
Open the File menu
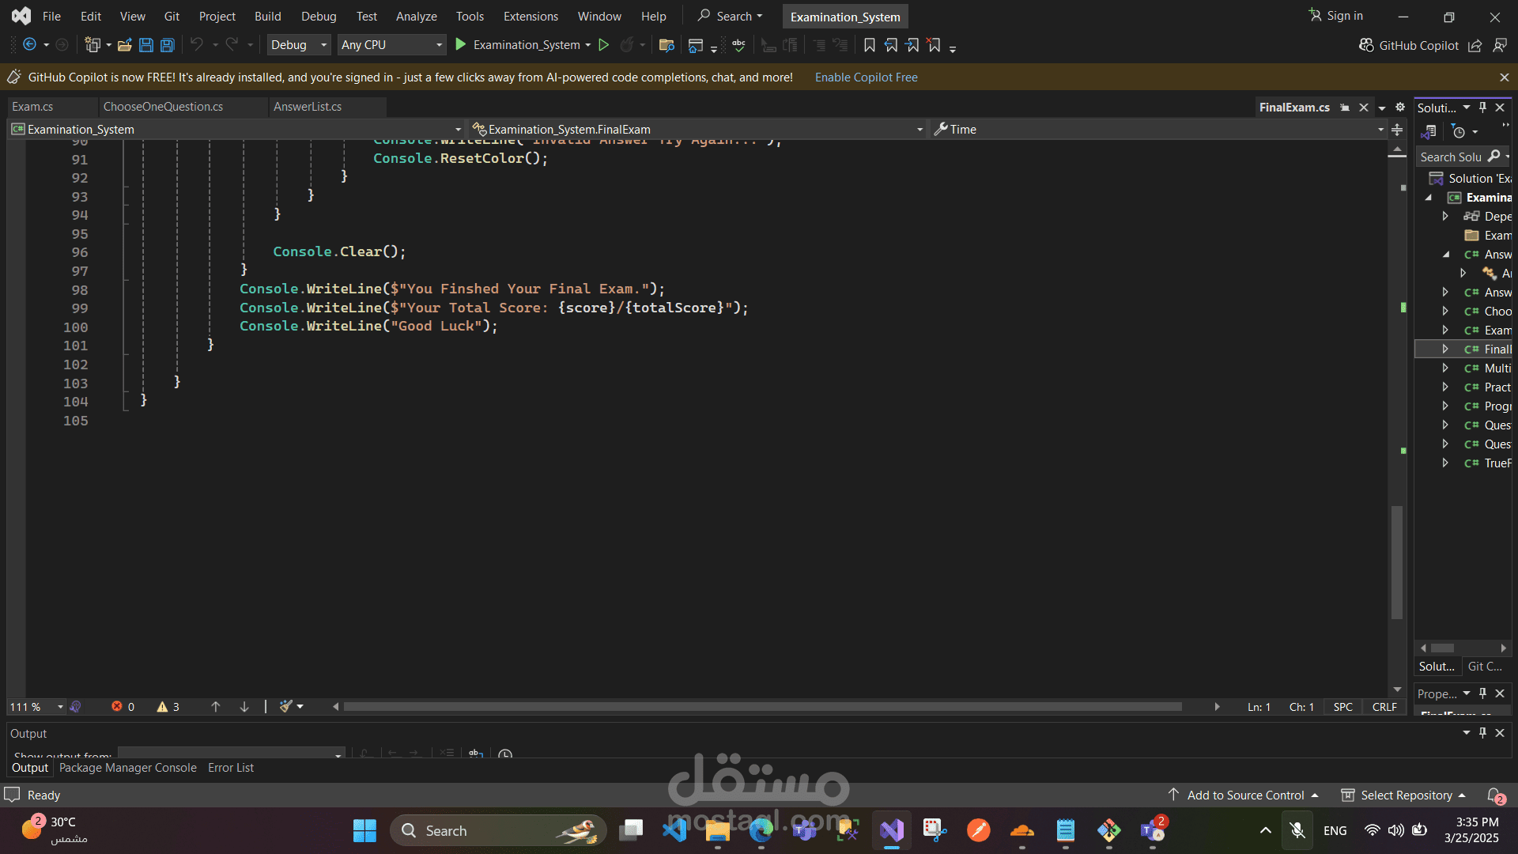(x=51, y=16)
